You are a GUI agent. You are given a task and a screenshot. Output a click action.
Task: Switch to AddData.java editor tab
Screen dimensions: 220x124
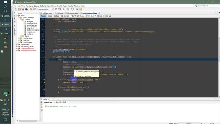click(x=47, y=13)
